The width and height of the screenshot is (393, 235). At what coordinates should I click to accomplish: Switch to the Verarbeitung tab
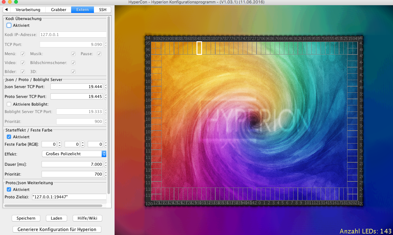pyautogui.click(x=28, y=10)
